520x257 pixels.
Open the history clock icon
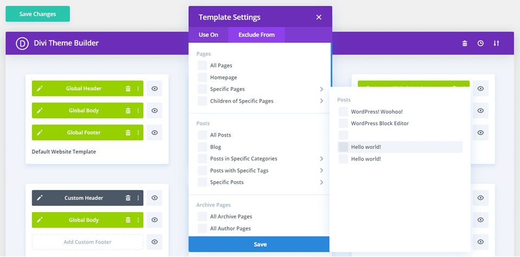point(480,43)
